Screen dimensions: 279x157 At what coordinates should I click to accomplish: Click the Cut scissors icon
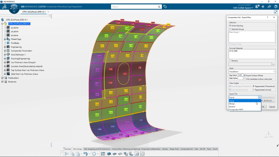point(67,154)
